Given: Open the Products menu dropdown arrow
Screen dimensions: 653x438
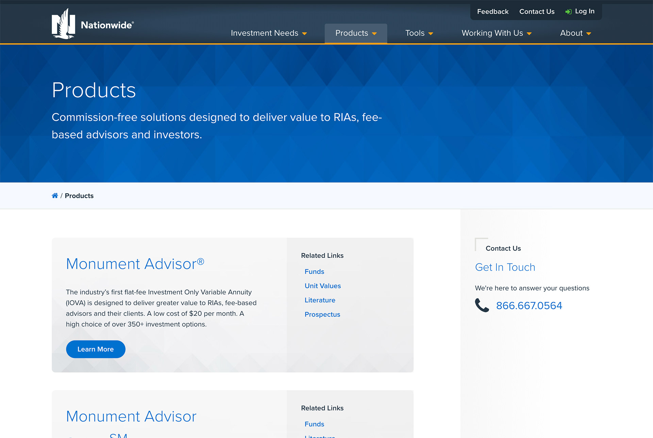Looking at the screenshot, I should [374, 34].
